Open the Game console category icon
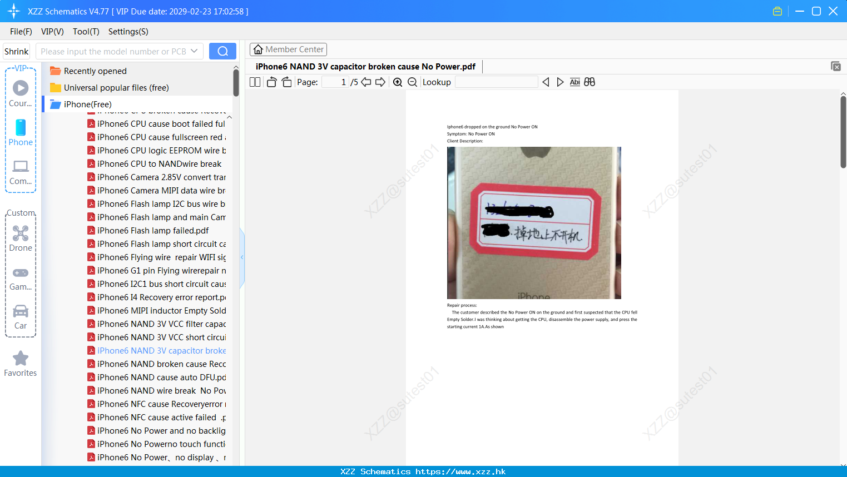Screen dimensions: 847x477 (x=21, y=278)
